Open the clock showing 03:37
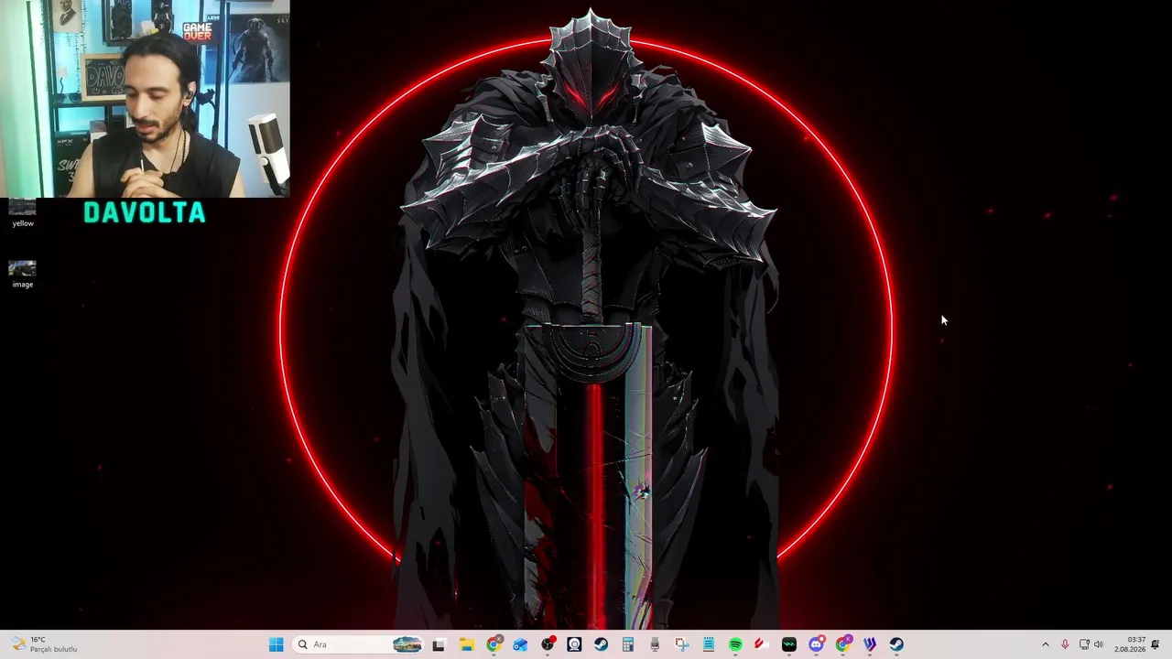This screenshot has width=1172, height=659. click(x=1130, y=644)
